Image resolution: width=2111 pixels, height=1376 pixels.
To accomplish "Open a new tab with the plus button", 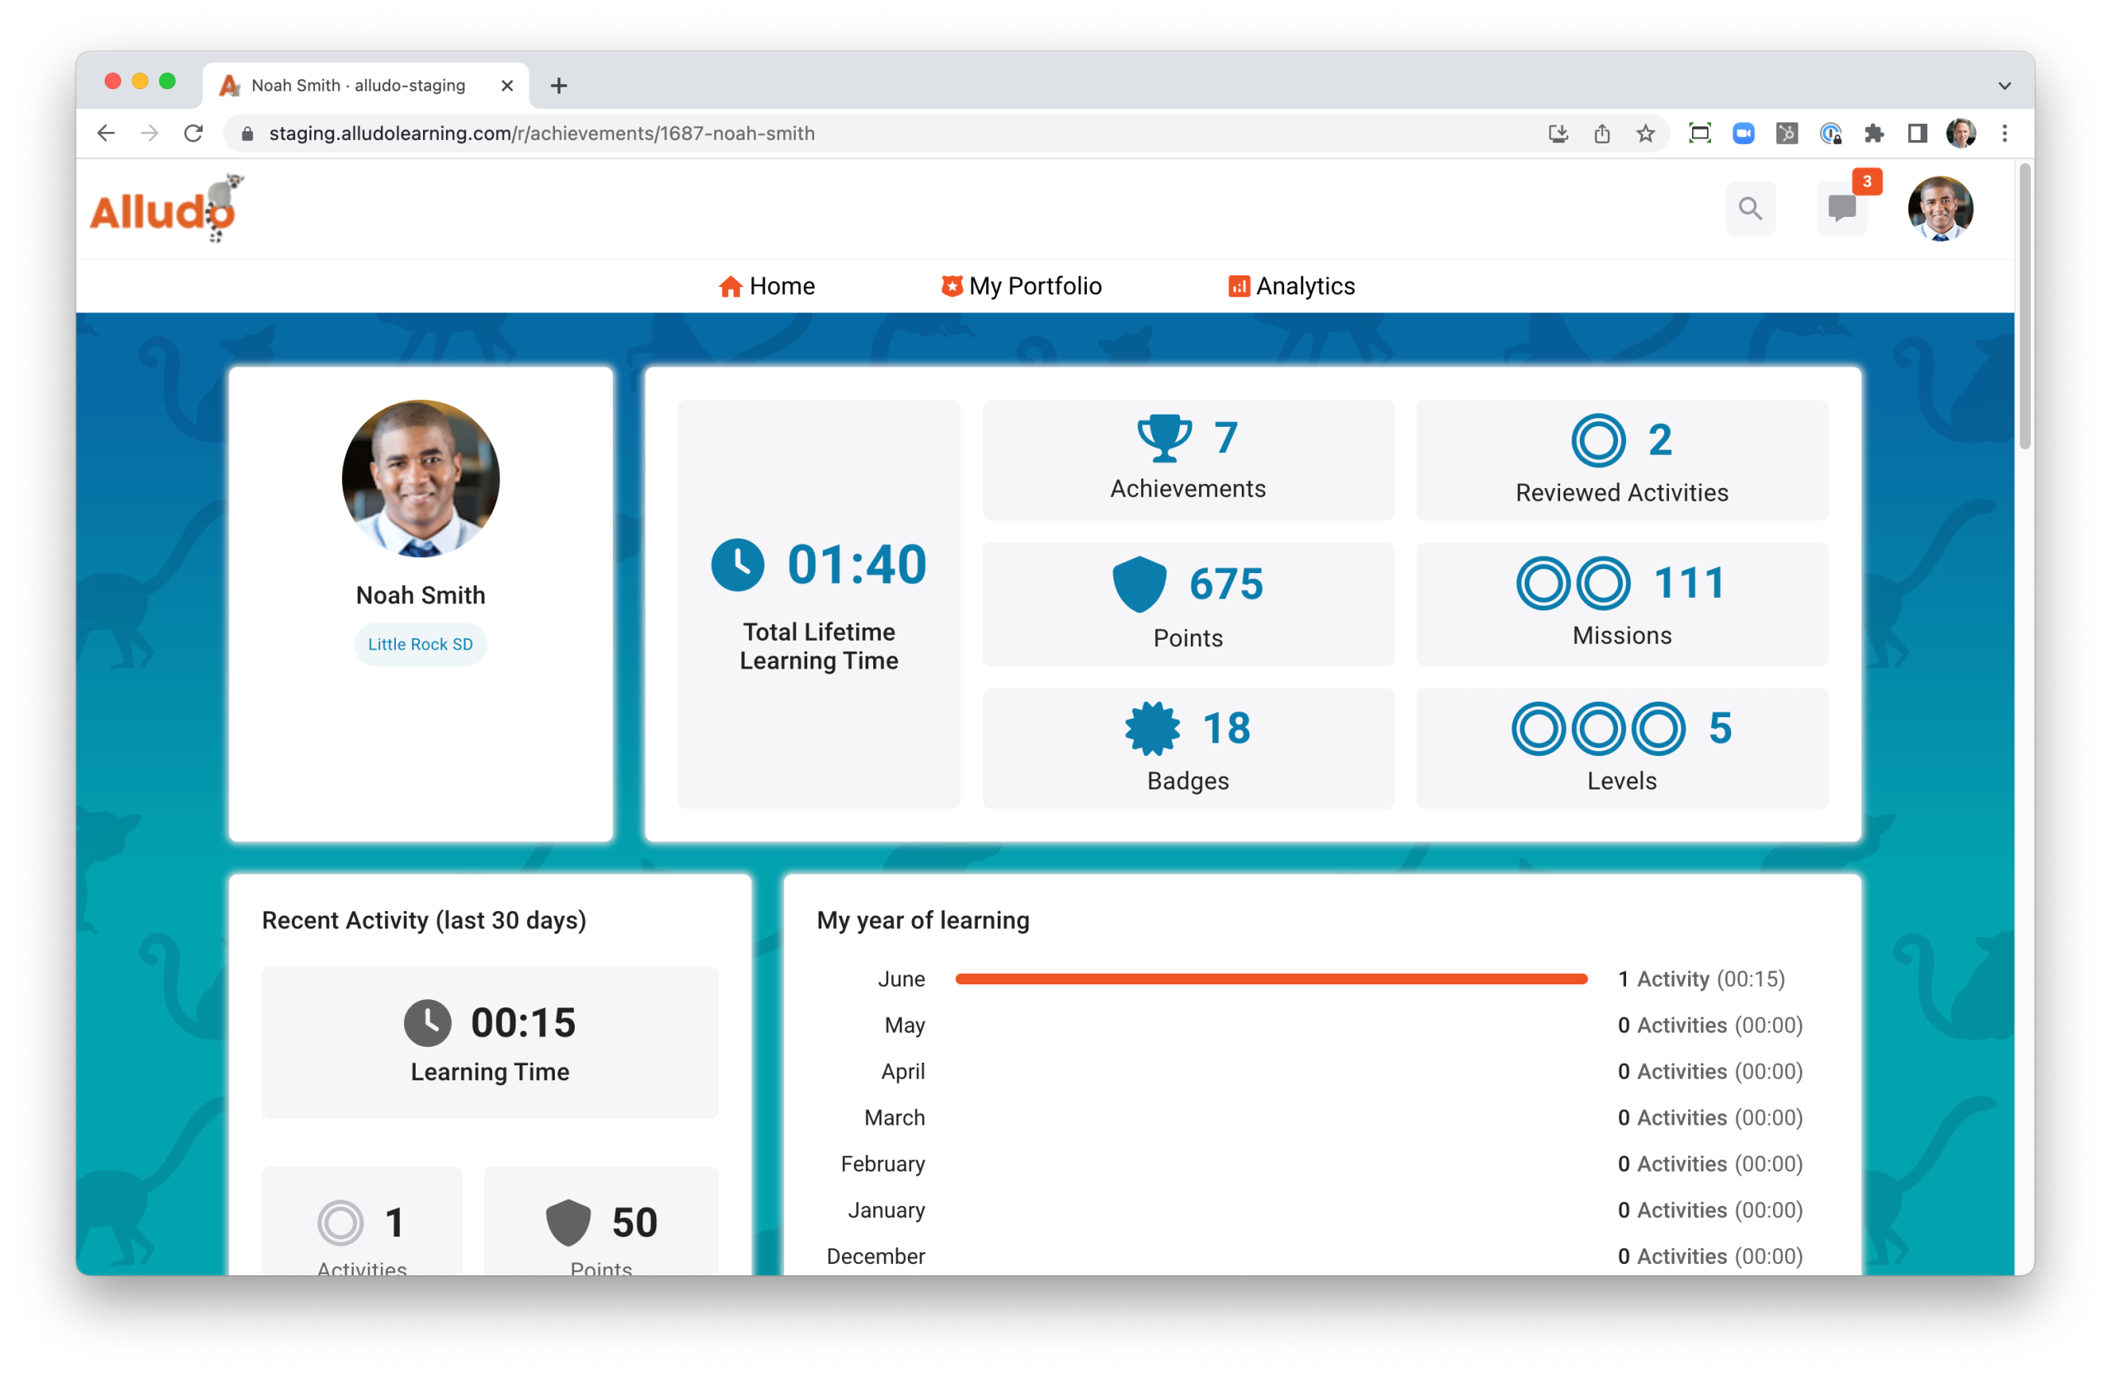I will point(559,85).
